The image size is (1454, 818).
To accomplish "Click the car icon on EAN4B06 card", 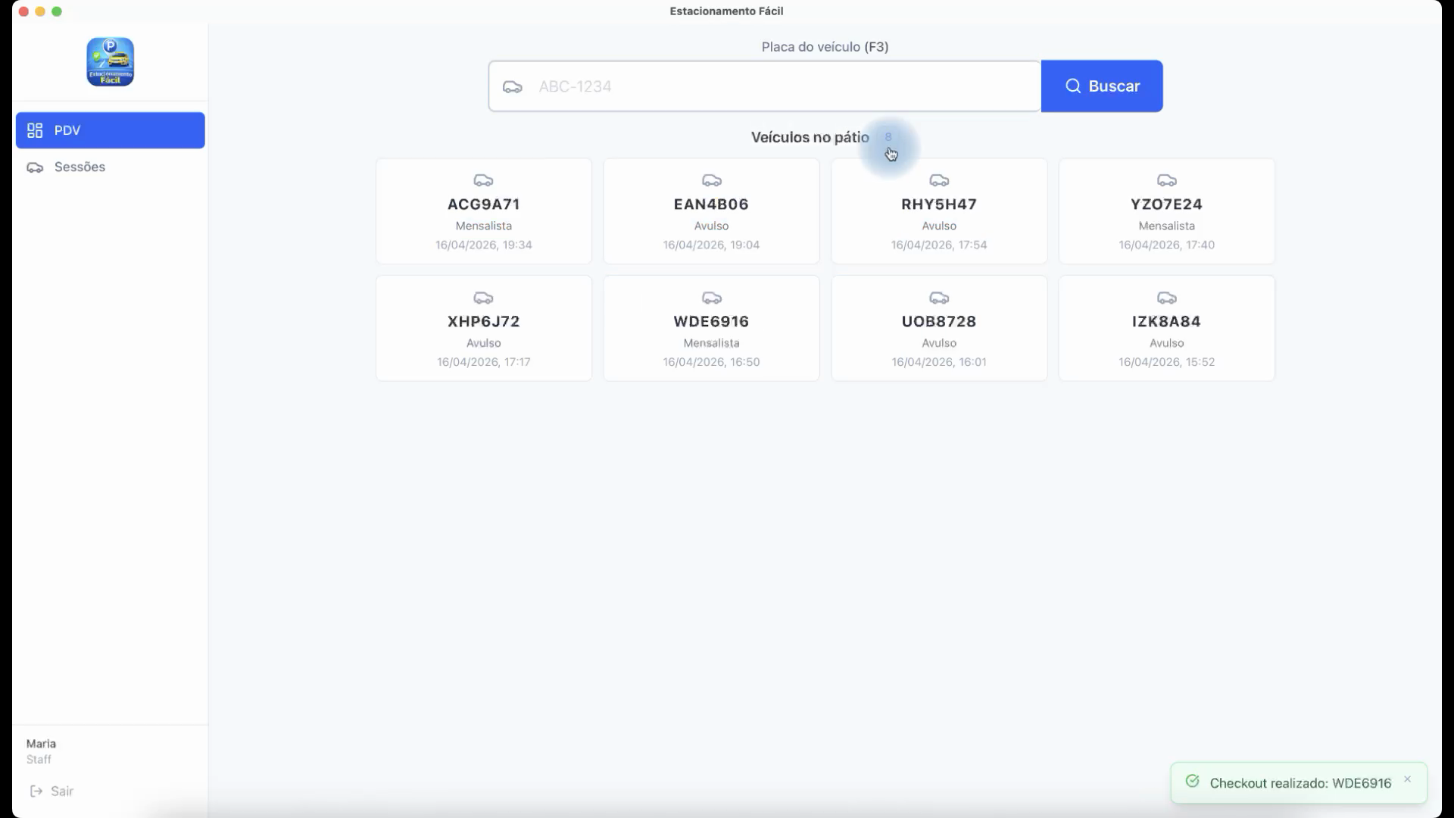I will (x=711, y=180).
